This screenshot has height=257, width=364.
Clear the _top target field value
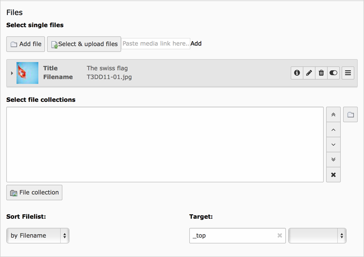pyautogui.click(x=280, y=236)
